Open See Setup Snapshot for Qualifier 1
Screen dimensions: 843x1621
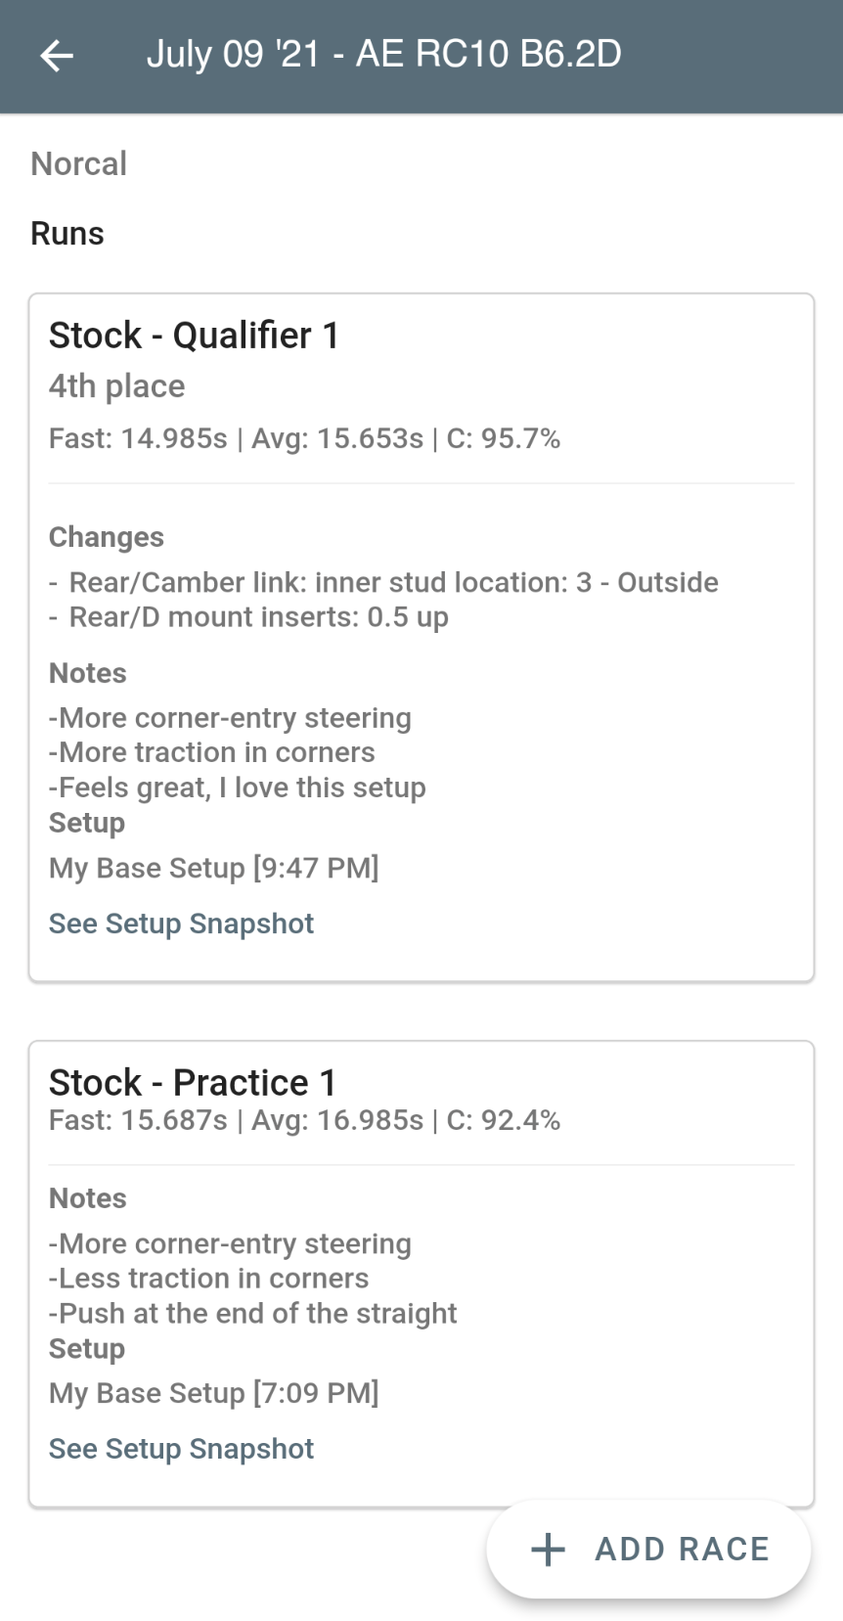[x=181, y=923]
